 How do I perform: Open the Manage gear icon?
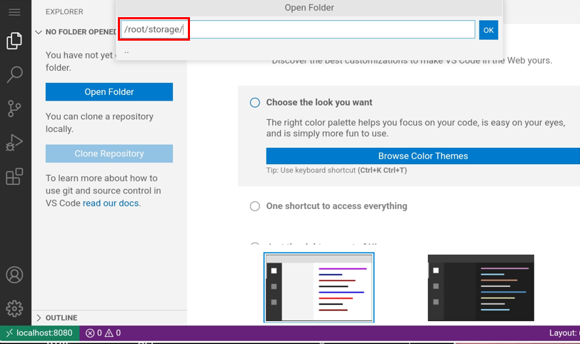(14, 308)
